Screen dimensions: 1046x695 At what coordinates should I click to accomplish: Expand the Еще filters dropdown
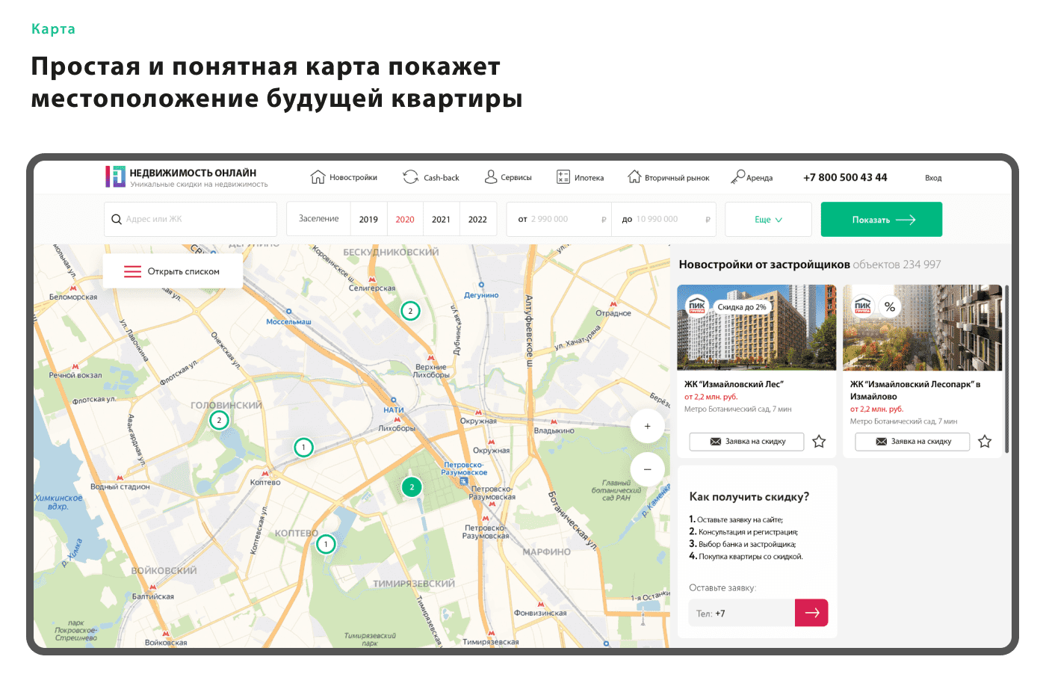768,220
